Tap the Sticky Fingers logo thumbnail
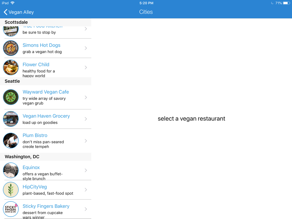292x219 pixels. tap(11, 209)
